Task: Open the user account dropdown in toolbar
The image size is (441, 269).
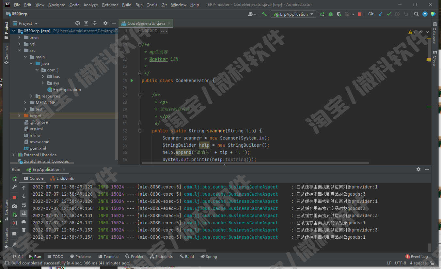Action: pyautogui.click(x=252, y=14)
